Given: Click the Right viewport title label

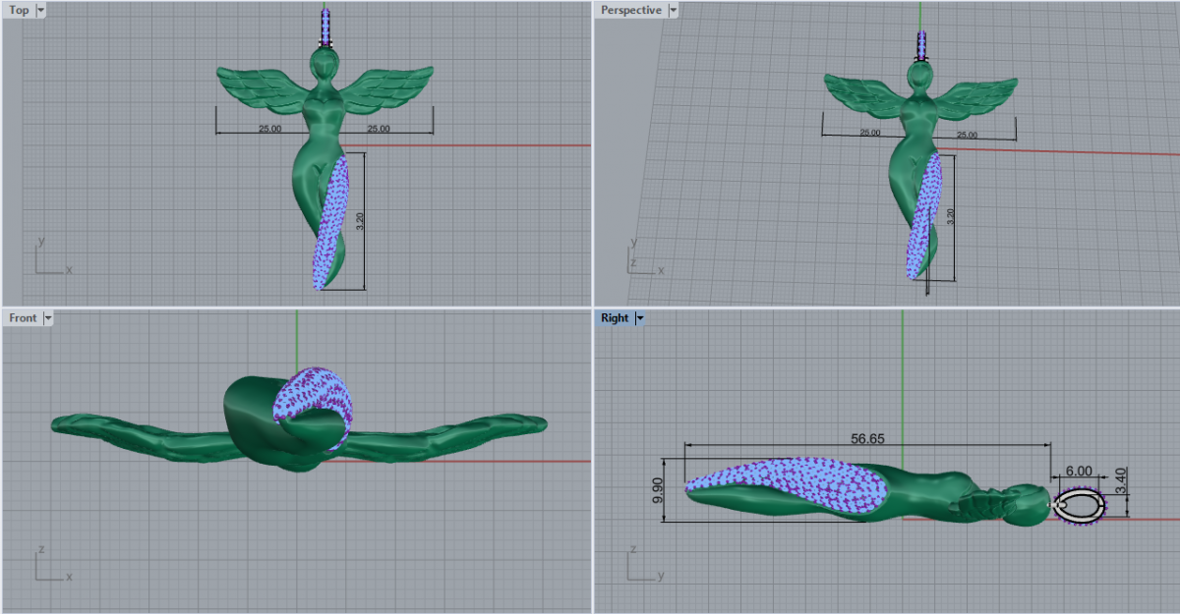Looking at the screenshot, I should [x=615, y=317].
